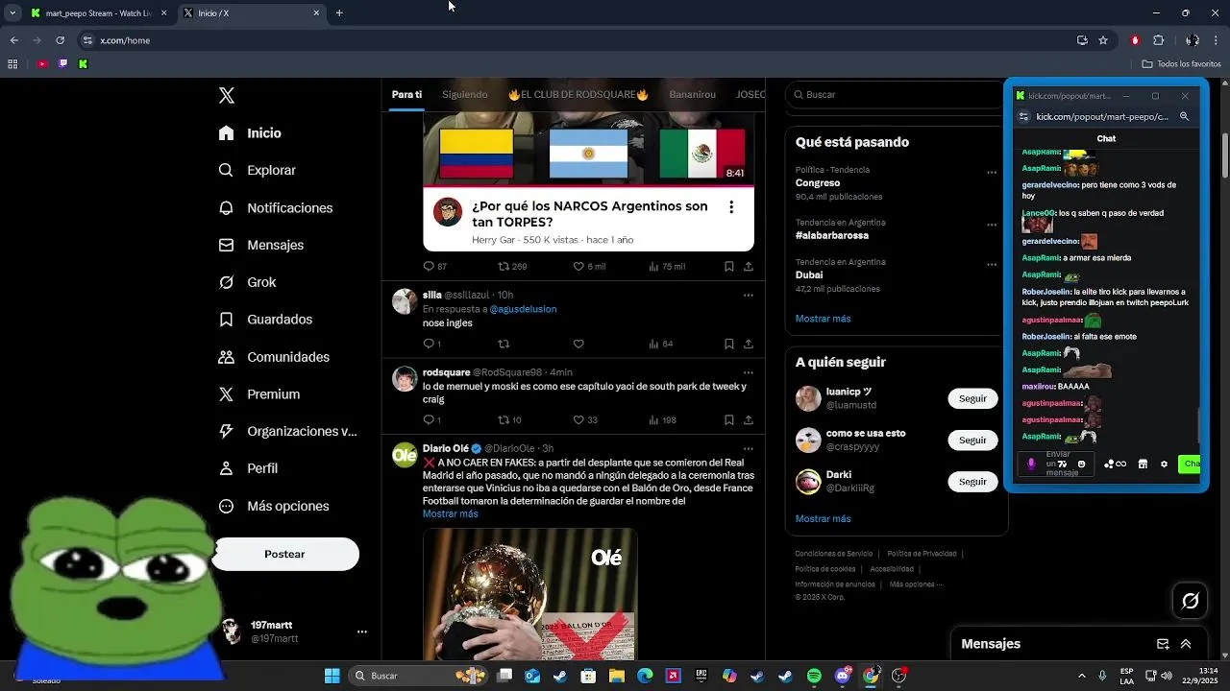Click the X logo in the sidebar
Viewport: 1230px width, 691px height.
227,95
